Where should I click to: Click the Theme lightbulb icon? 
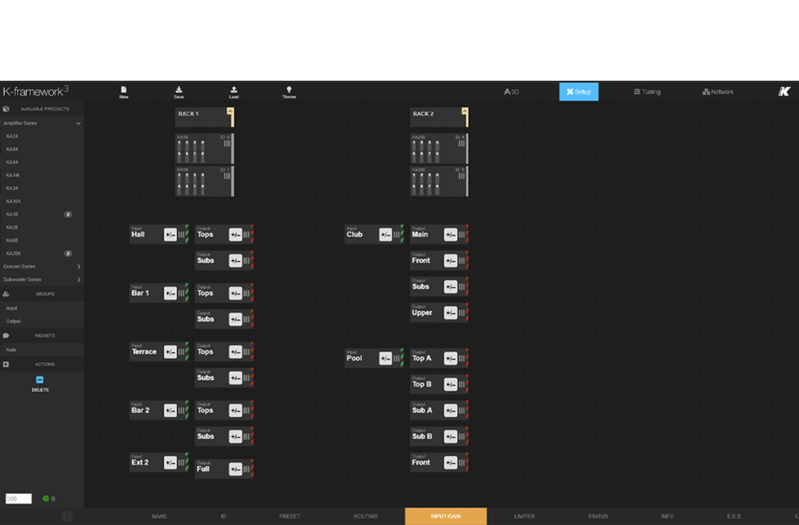[289, 90]
